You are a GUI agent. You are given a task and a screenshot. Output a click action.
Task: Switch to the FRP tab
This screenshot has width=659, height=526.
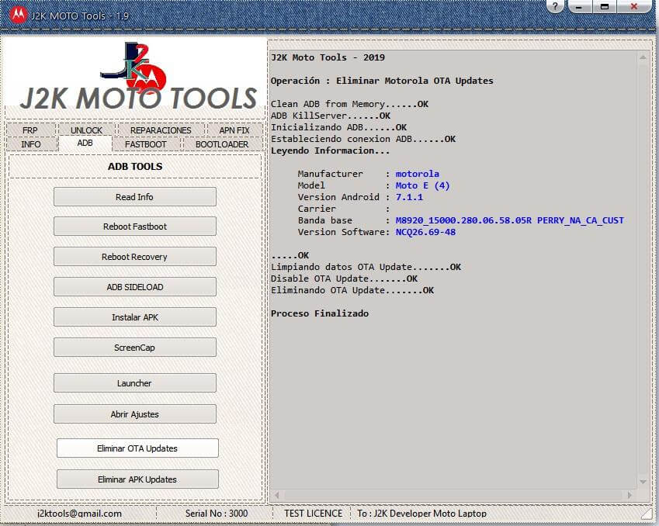[x=30, y=130]
